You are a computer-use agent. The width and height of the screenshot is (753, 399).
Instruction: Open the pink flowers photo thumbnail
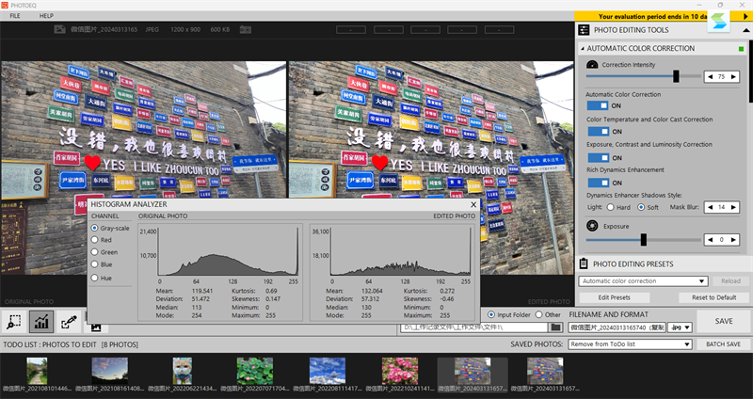pyautogui.click(x=400, y=370)
